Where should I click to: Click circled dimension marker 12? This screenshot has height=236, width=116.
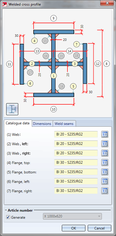[x=97, y=64]
